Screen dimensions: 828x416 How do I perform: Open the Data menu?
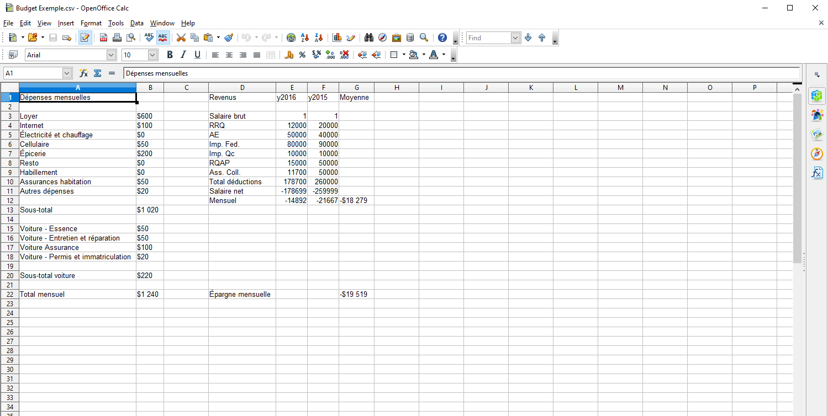coord(137,23)
